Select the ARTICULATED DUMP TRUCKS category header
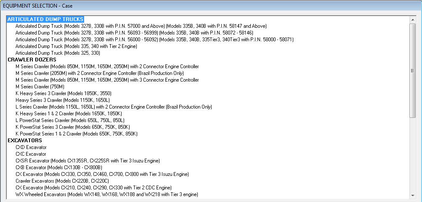Image resolution: width=422 pixels, height=202 pixels. [x=45, y=19]
